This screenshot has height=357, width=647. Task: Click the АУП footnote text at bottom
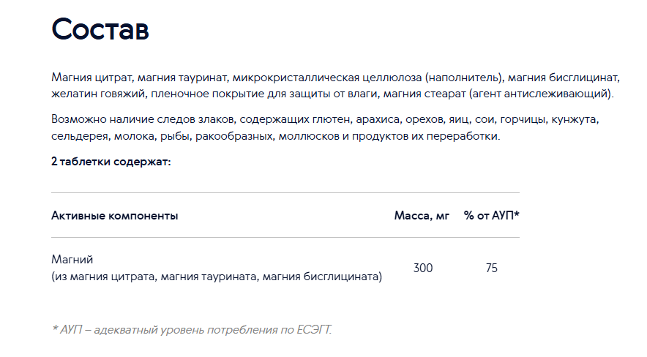(192, 330)
